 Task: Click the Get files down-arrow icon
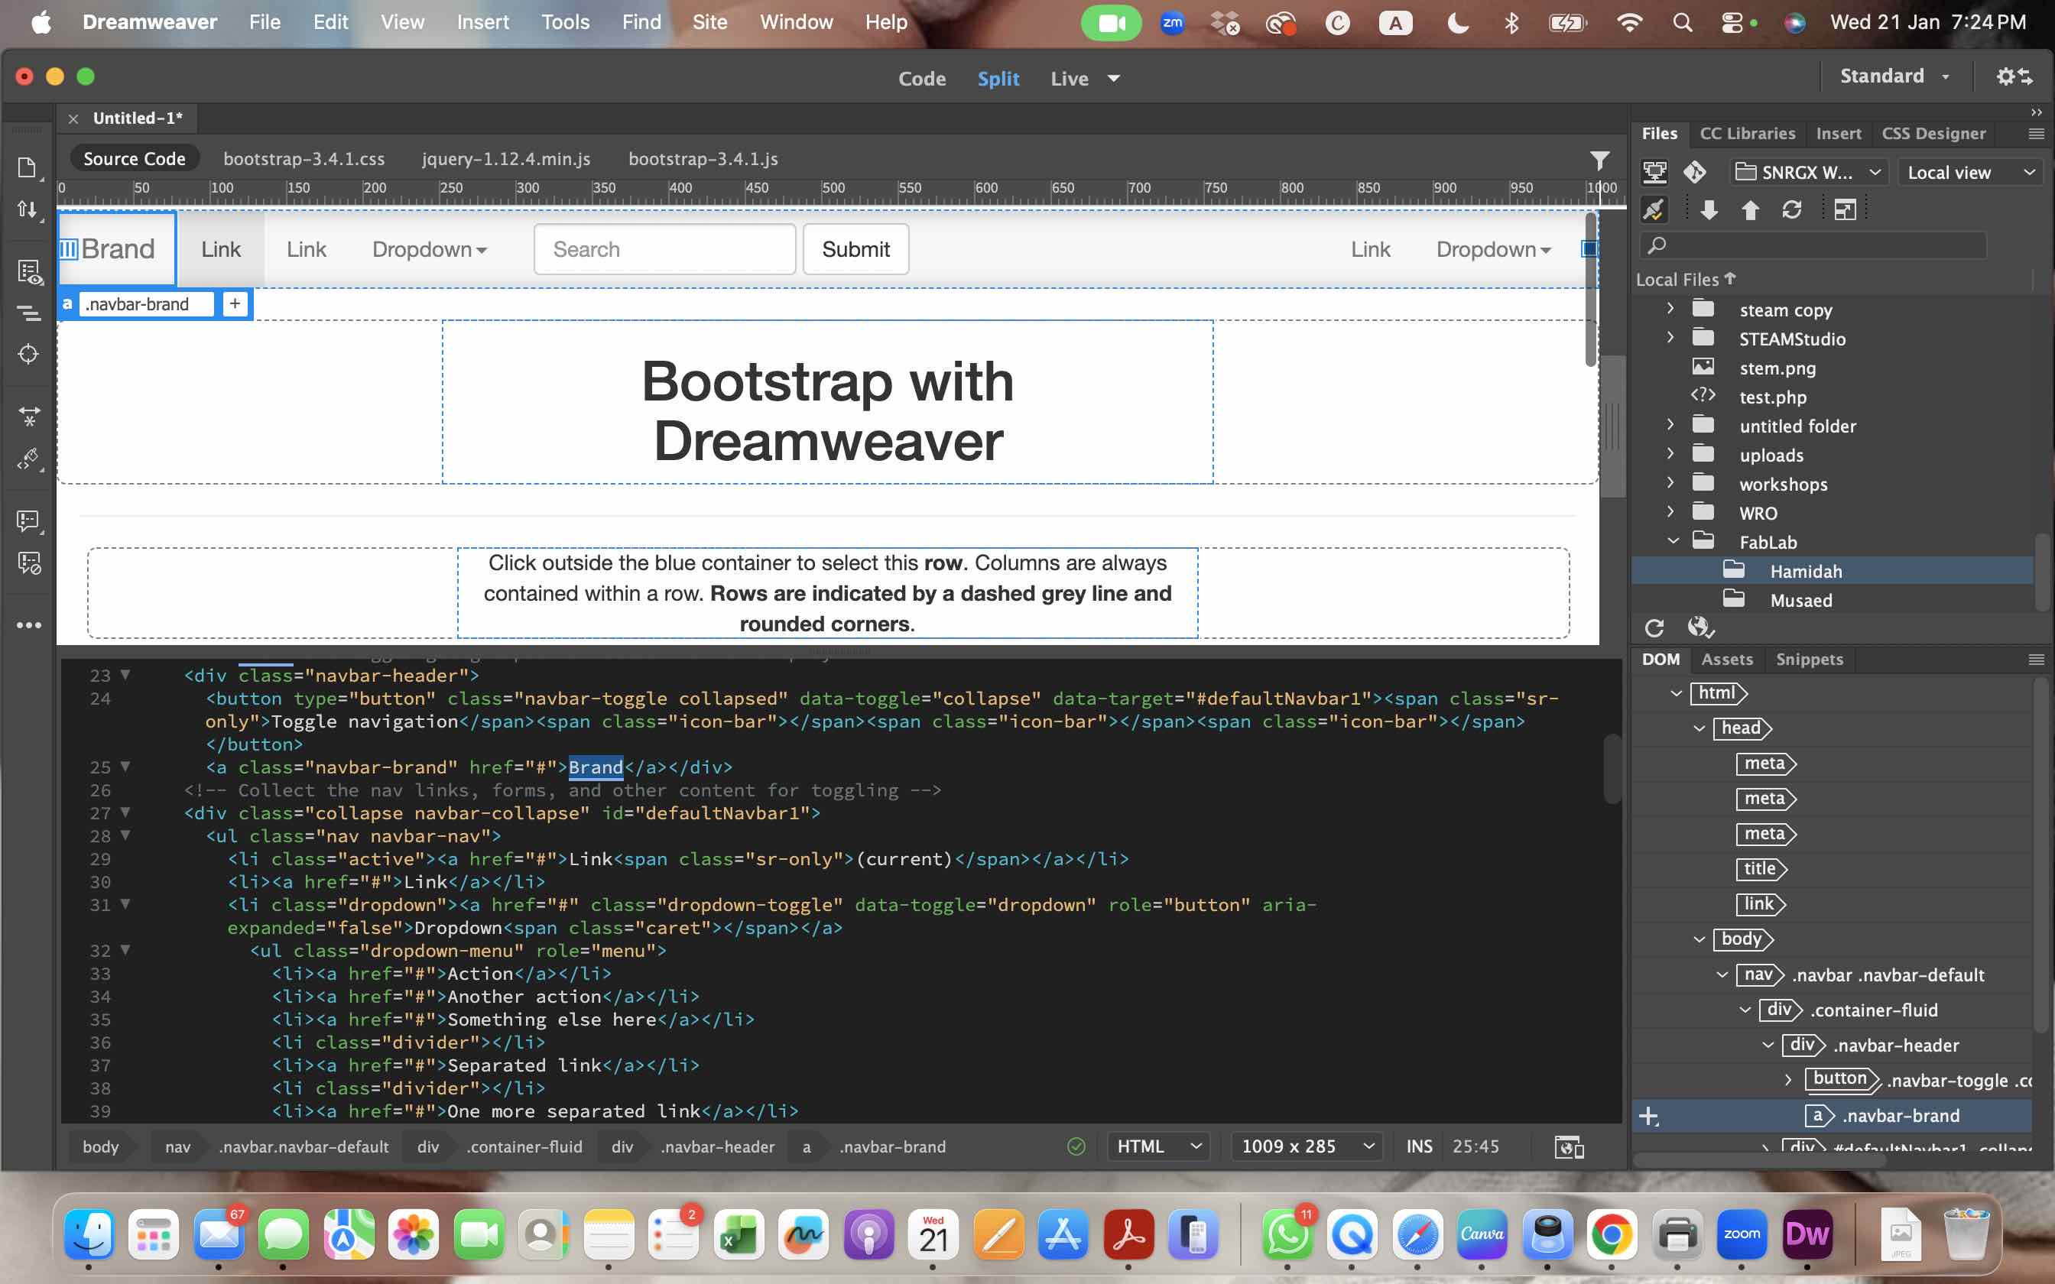click(x=1709, y=209)
